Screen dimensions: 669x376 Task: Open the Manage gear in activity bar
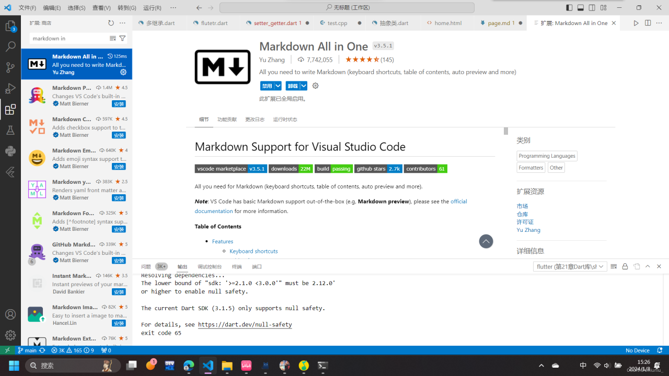click(x=10, y=335)
